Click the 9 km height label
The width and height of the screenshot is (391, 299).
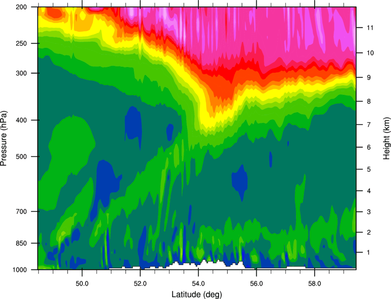pos(369,78)
